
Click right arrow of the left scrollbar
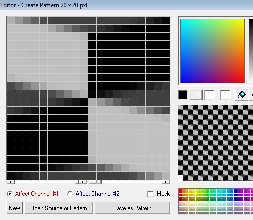[x=83, y=182]
